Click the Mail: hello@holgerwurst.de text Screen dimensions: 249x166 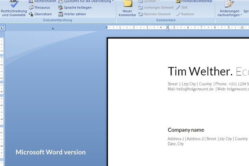coord(190,89)
